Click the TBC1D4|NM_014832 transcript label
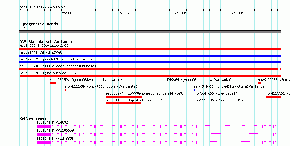 (x=52, y=122)
